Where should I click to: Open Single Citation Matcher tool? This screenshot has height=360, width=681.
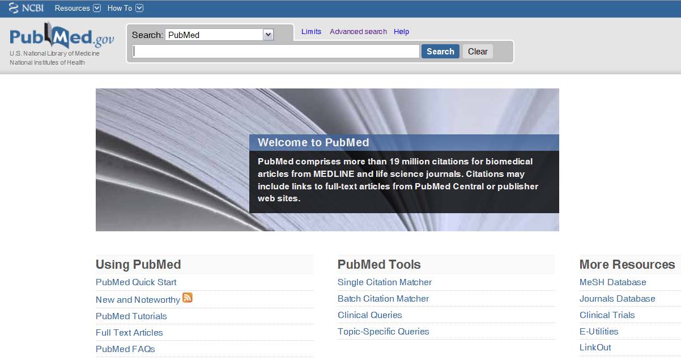pyautogui.click(x=385, y=282)
